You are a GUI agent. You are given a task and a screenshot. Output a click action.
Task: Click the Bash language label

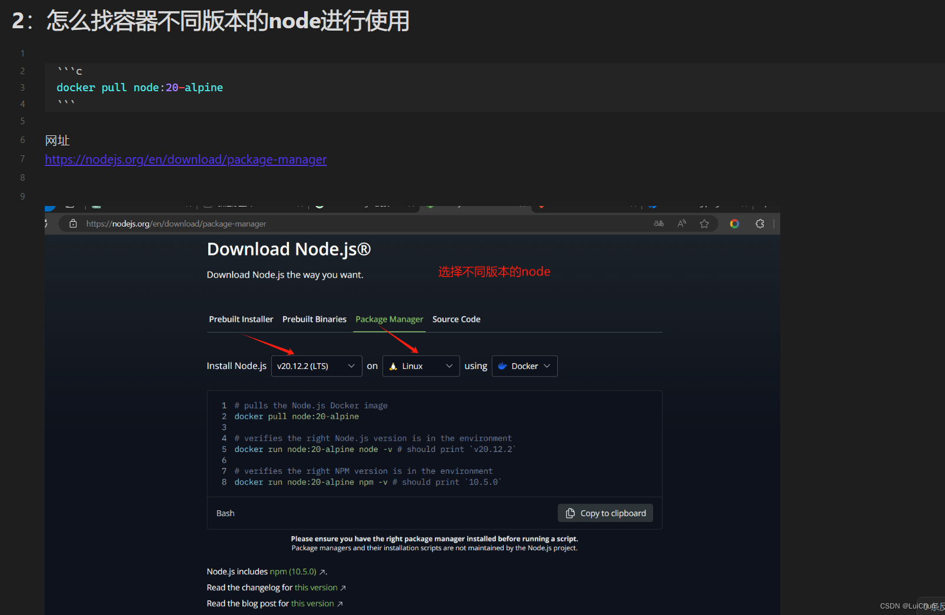pyautogui.click(x=225, y=513)
